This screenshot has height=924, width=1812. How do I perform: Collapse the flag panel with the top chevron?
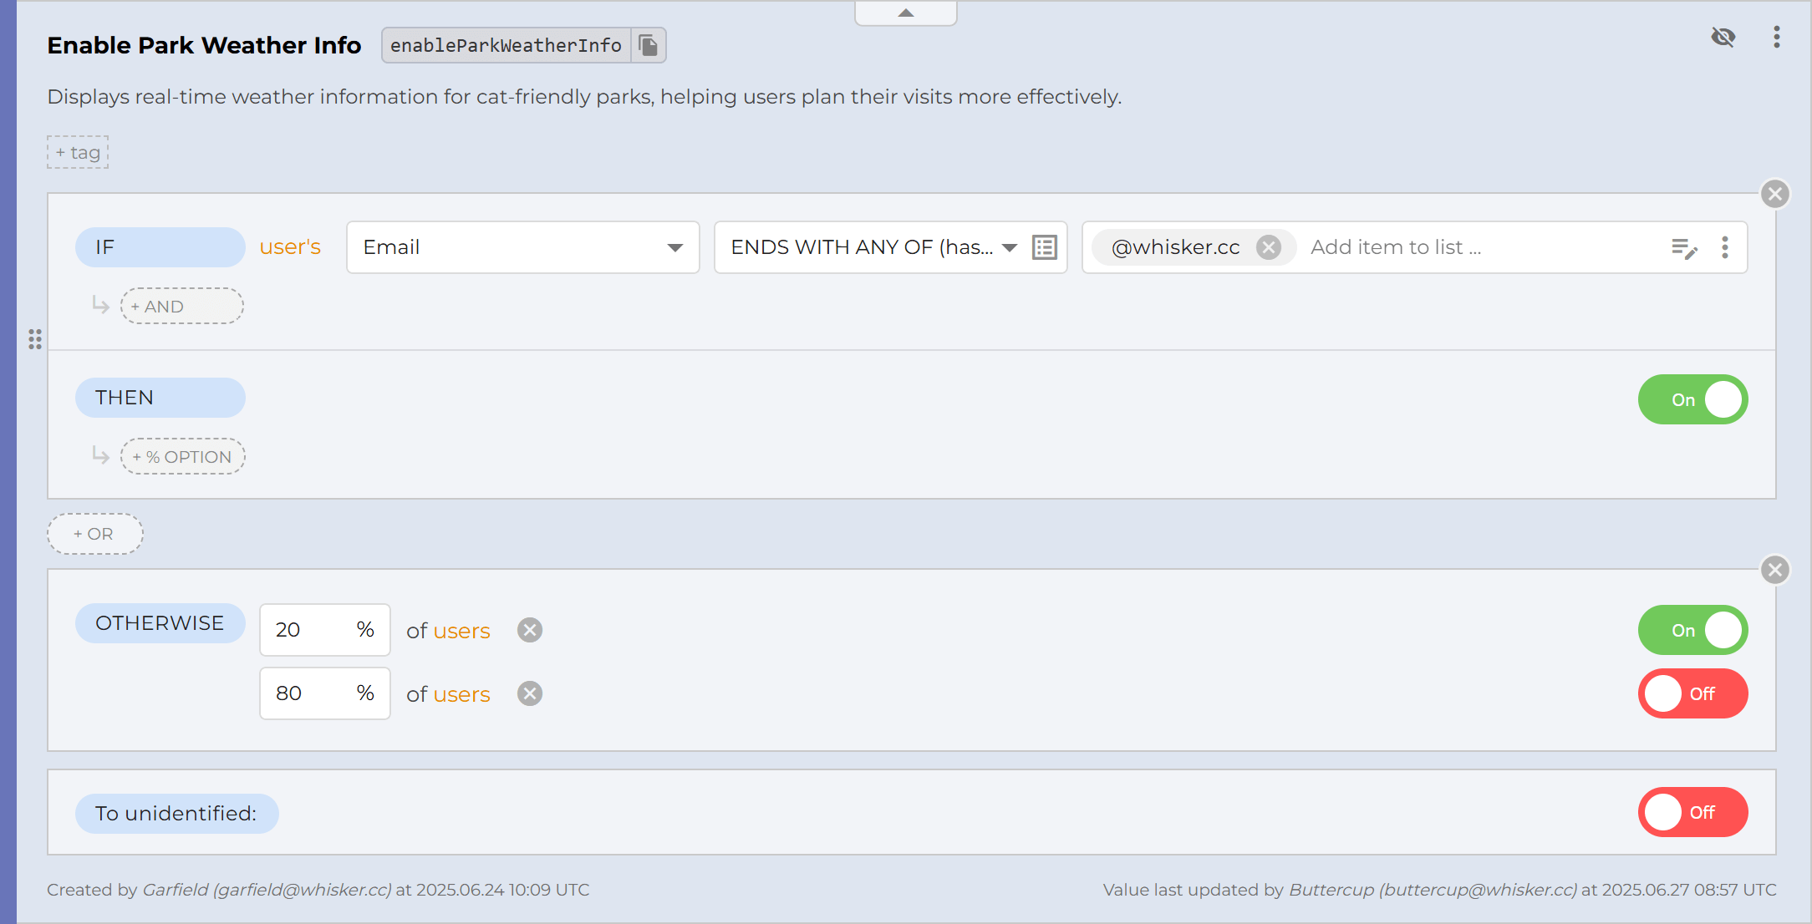coord(905,12)
